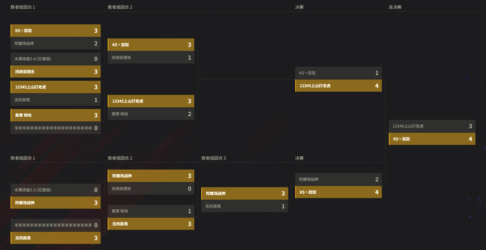Click 无所屑畏 winner row in 败者组回合 1

tap(55, 238)
